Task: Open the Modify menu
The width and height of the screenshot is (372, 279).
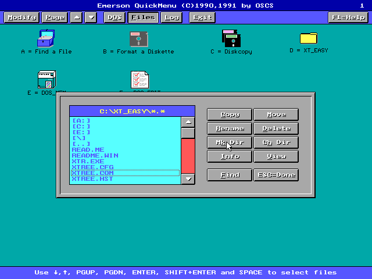Action: (22, 17)
